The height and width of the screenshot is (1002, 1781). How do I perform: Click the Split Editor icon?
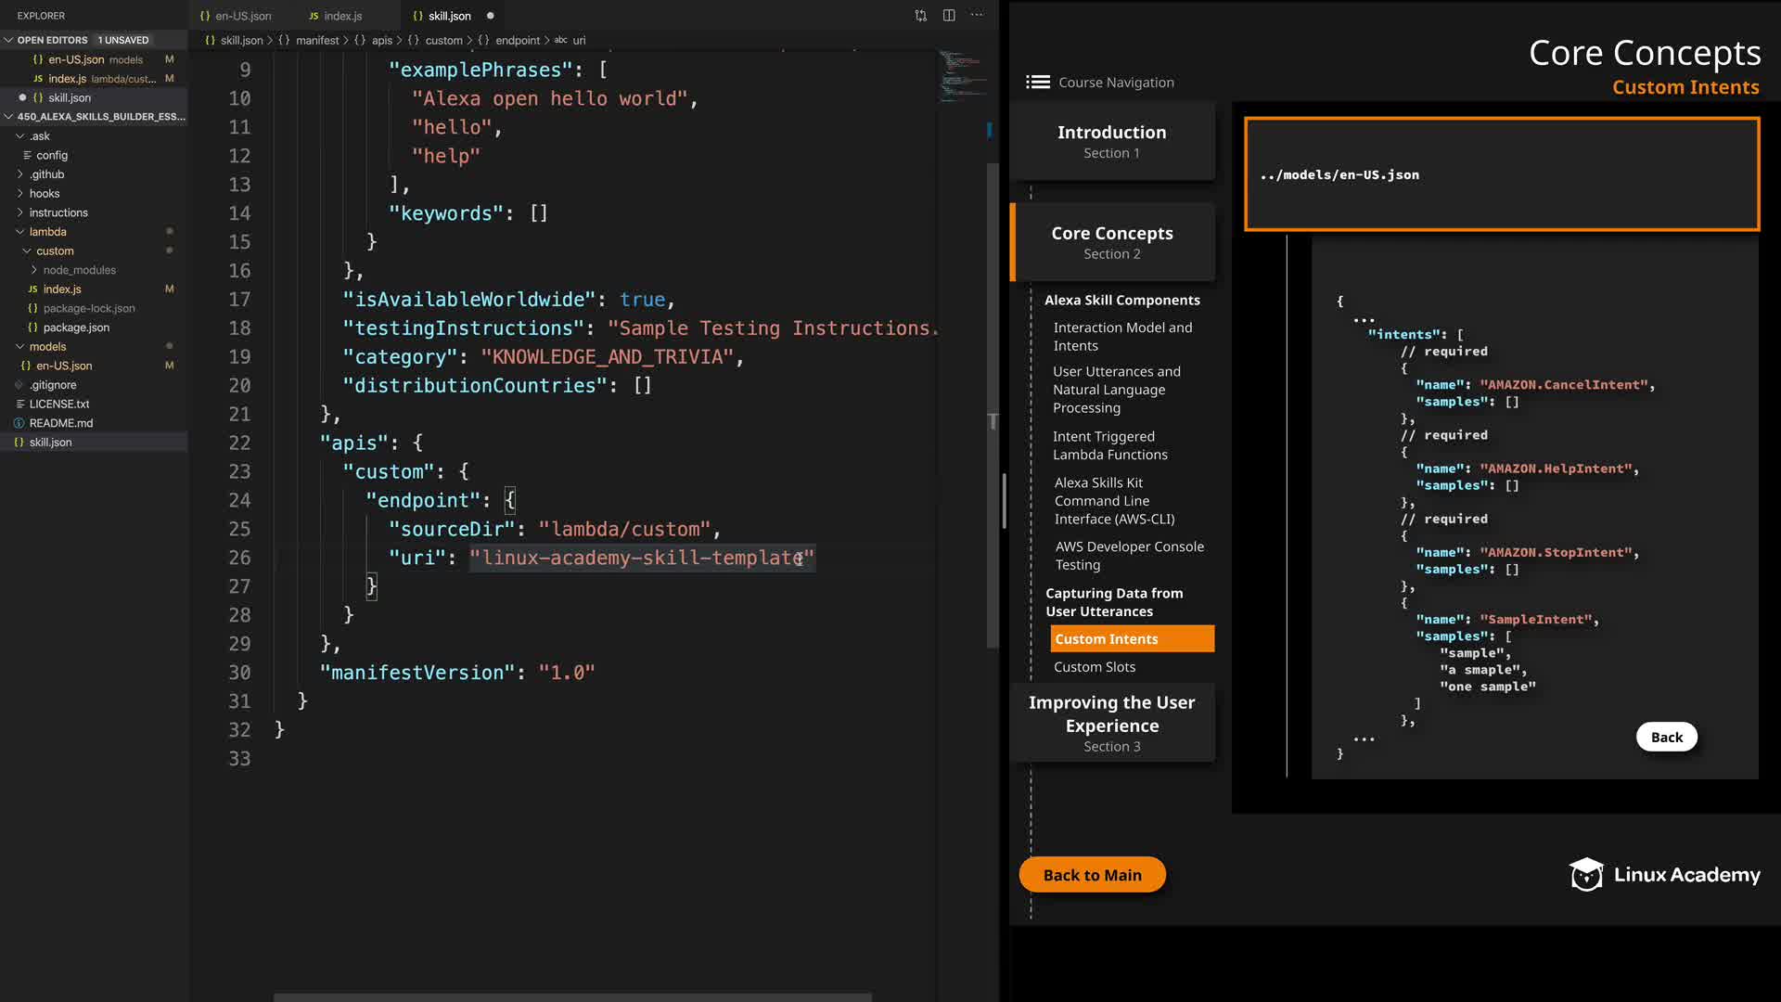(x=949, y=16)
